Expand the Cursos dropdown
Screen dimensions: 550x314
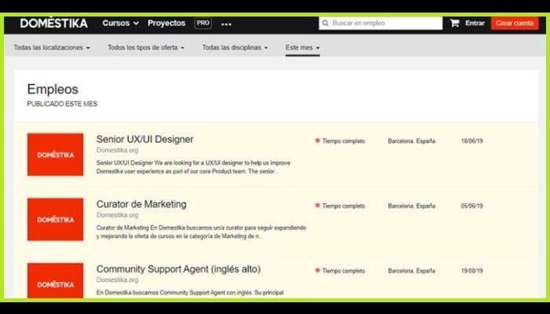pos(120,23)
